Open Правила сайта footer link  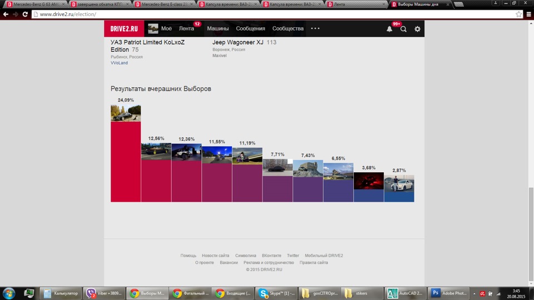click(x=314, y=263)
